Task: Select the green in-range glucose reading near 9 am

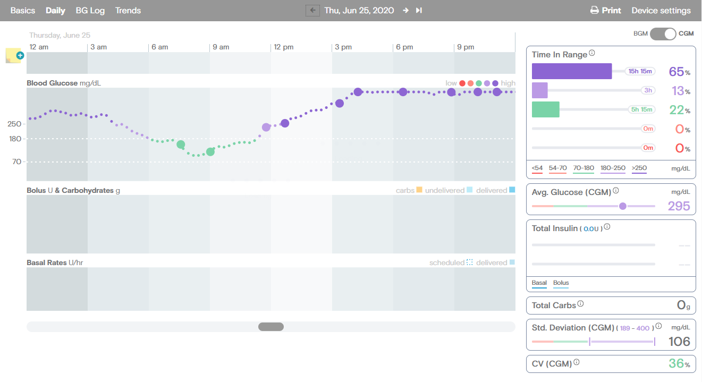Action: [x=210, y=151]
